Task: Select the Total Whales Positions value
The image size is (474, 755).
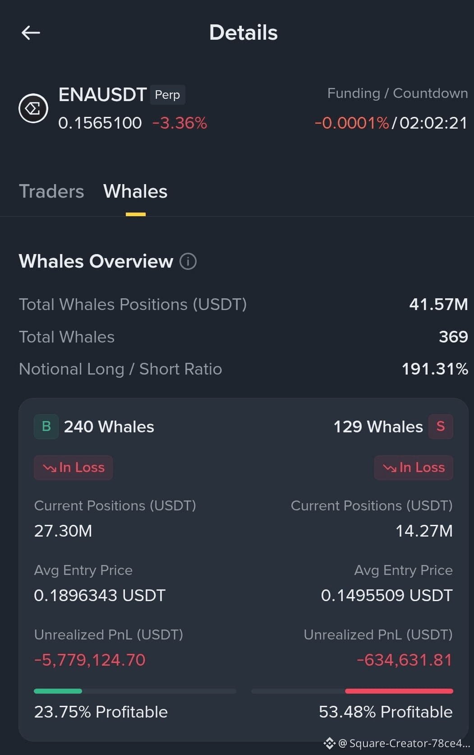Action: click(x=438, y=305)
